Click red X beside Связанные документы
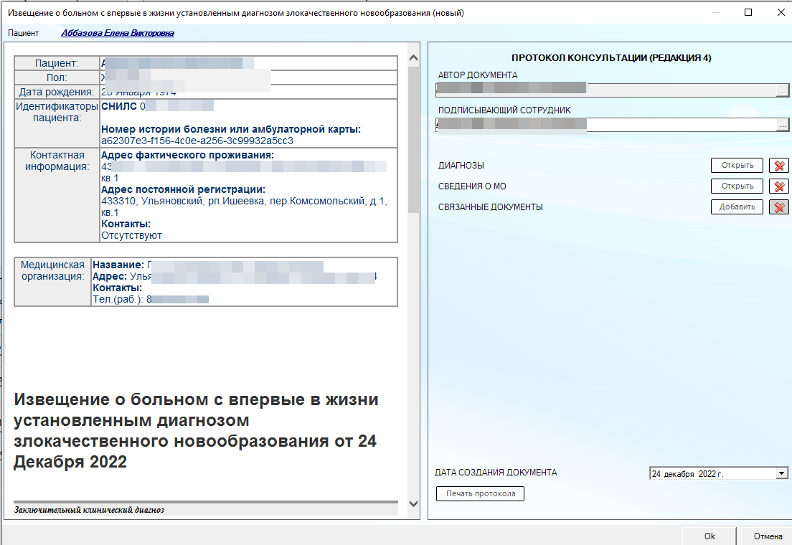 [x=778, y=207]
